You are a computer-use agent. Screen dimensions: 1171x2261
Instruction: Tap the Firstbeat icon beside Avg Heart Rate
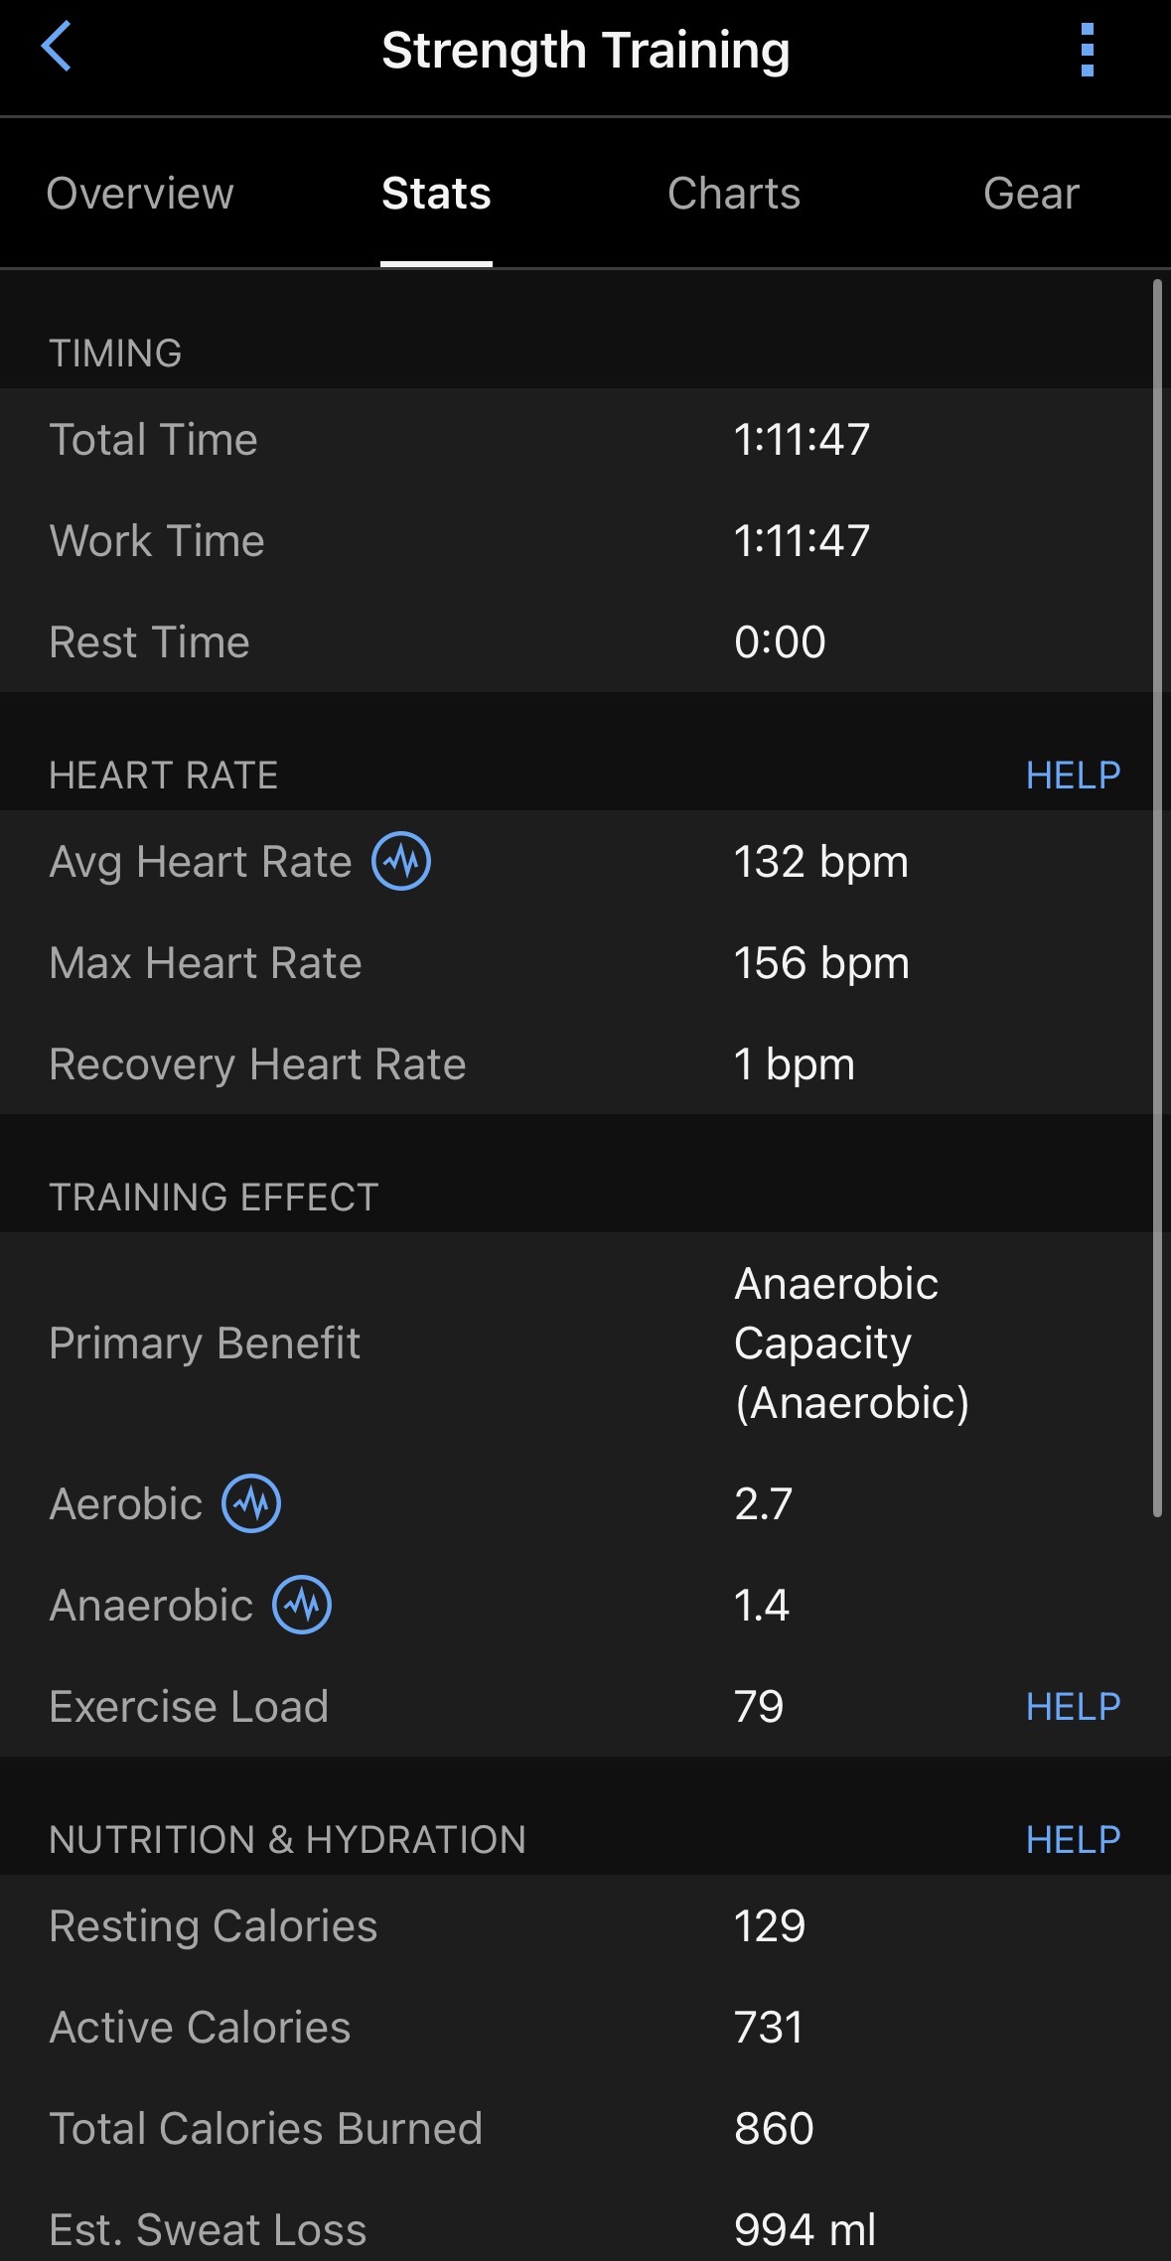(401, 861)
